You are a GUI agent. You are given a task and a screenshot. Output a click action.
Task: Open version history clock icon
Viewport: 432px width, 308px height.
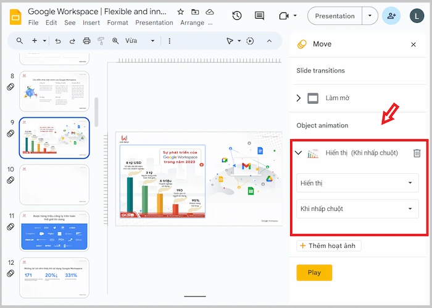[237, 15]
